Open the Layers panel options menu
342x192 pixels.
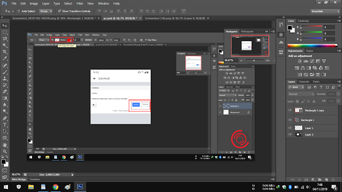coord(339,82)
